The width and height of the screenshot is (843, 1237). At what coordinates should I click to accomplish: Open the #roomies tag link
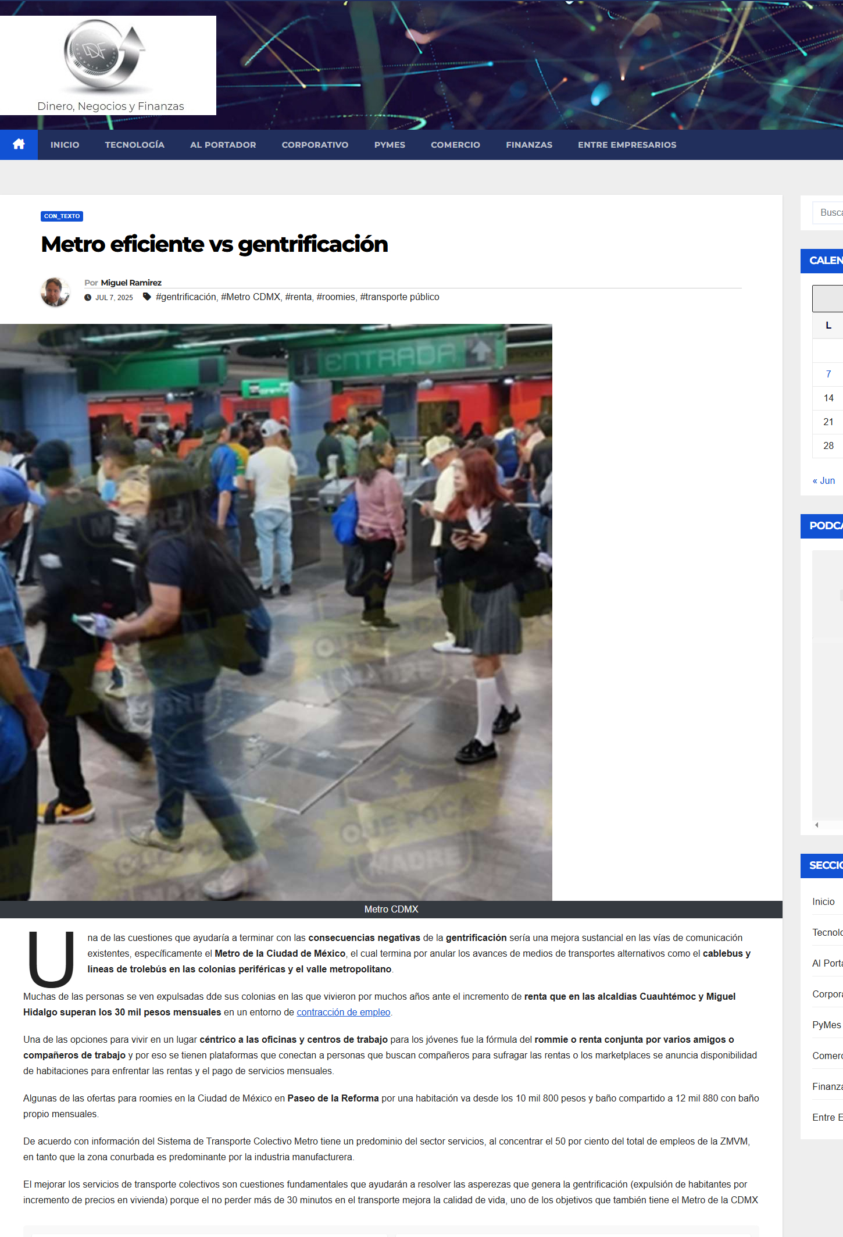pos(335,297)
